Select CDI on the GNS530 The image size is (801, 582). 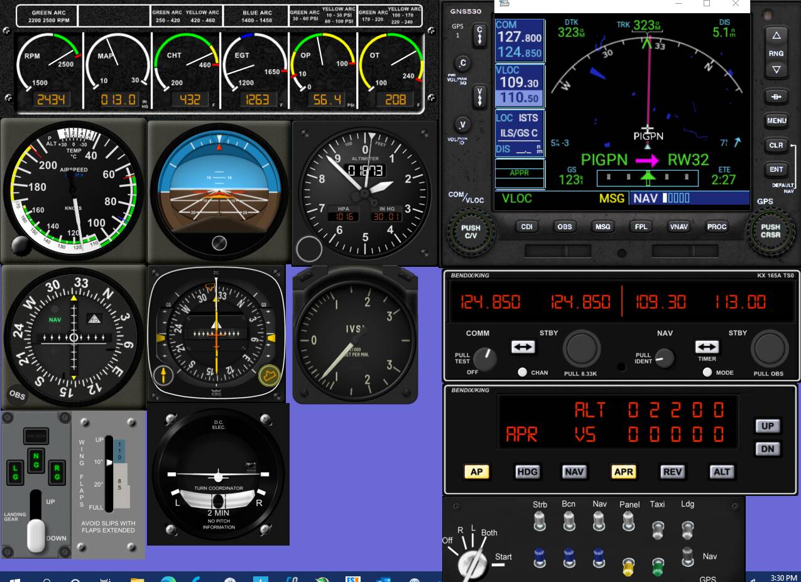tap(526, 227)
